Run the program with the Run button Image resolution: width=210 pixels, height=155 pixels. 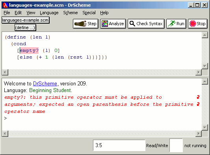click(x=176, y=24)
